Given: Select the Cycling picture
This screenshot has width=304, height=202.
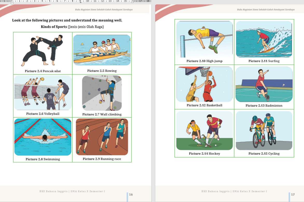Looking at the screenshot, I should pyautogui.click(x=264, y=131).
